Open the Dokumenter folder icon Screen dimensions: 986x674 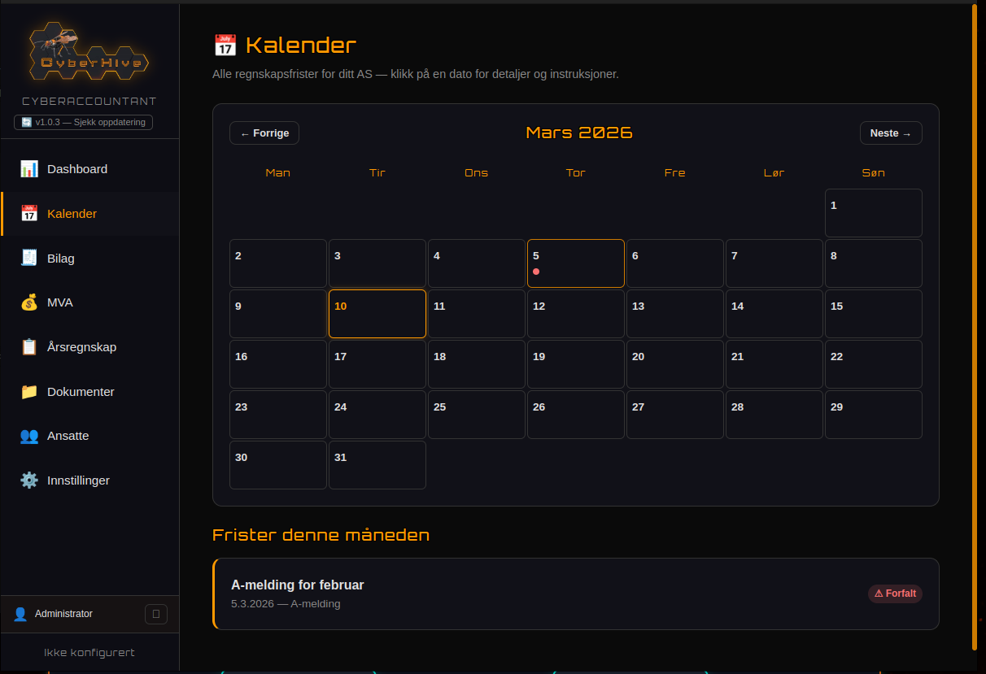29,391
